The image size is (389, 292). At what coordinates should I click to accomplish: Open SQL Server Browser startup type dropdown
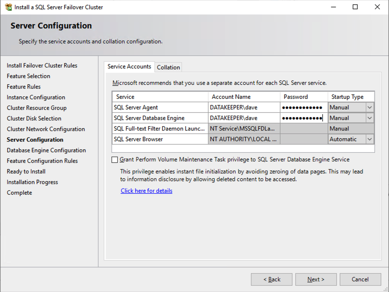(370, 139)
